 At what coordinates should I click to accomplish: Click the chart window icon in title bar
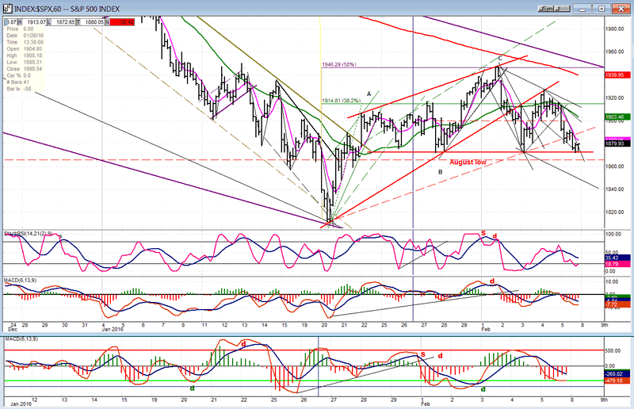7,6
